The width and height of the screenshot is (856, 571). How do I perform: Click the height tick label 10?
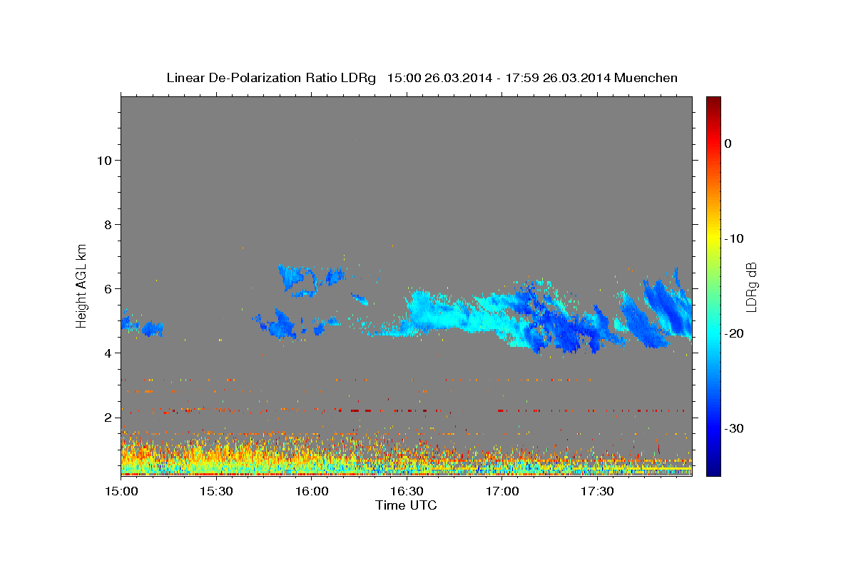tap(103, 160)
